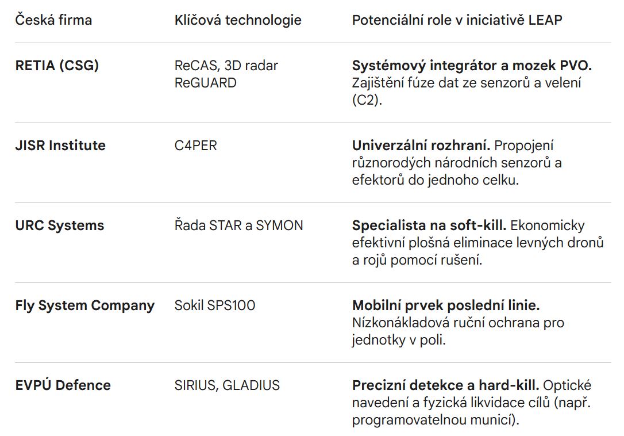
Task: Click bold text 'Mobilní prvek poslední linie.'
Action: 446,305
